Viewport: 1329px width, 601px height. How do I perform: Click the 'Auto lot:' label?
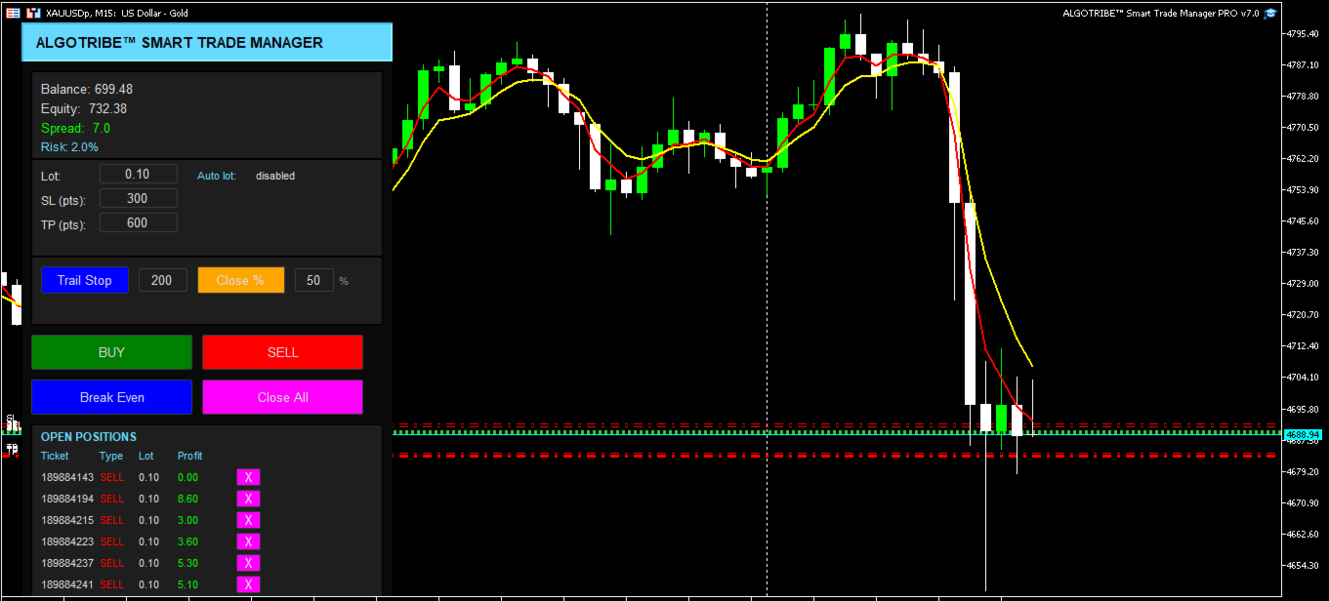[217, 177]
